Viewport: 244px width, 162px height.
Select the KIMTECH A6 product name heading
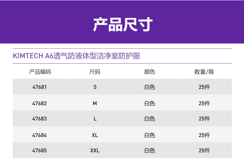[76, 56]
